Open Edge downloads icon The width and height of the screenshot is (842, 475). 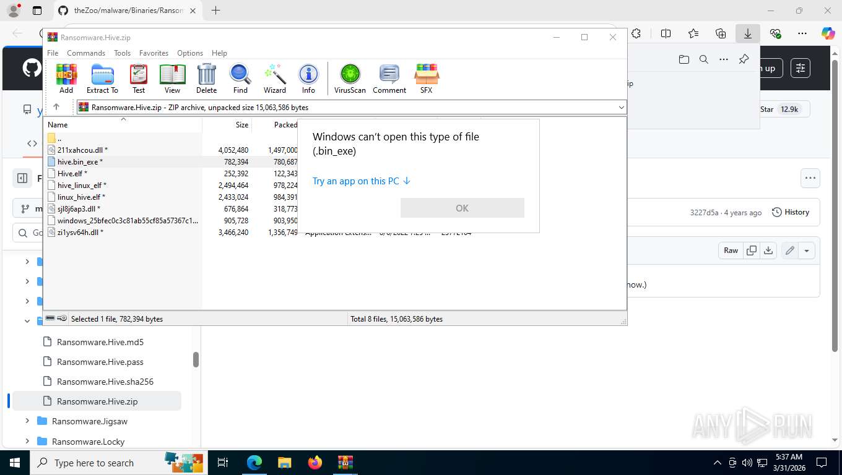click(x=748, y=33)
